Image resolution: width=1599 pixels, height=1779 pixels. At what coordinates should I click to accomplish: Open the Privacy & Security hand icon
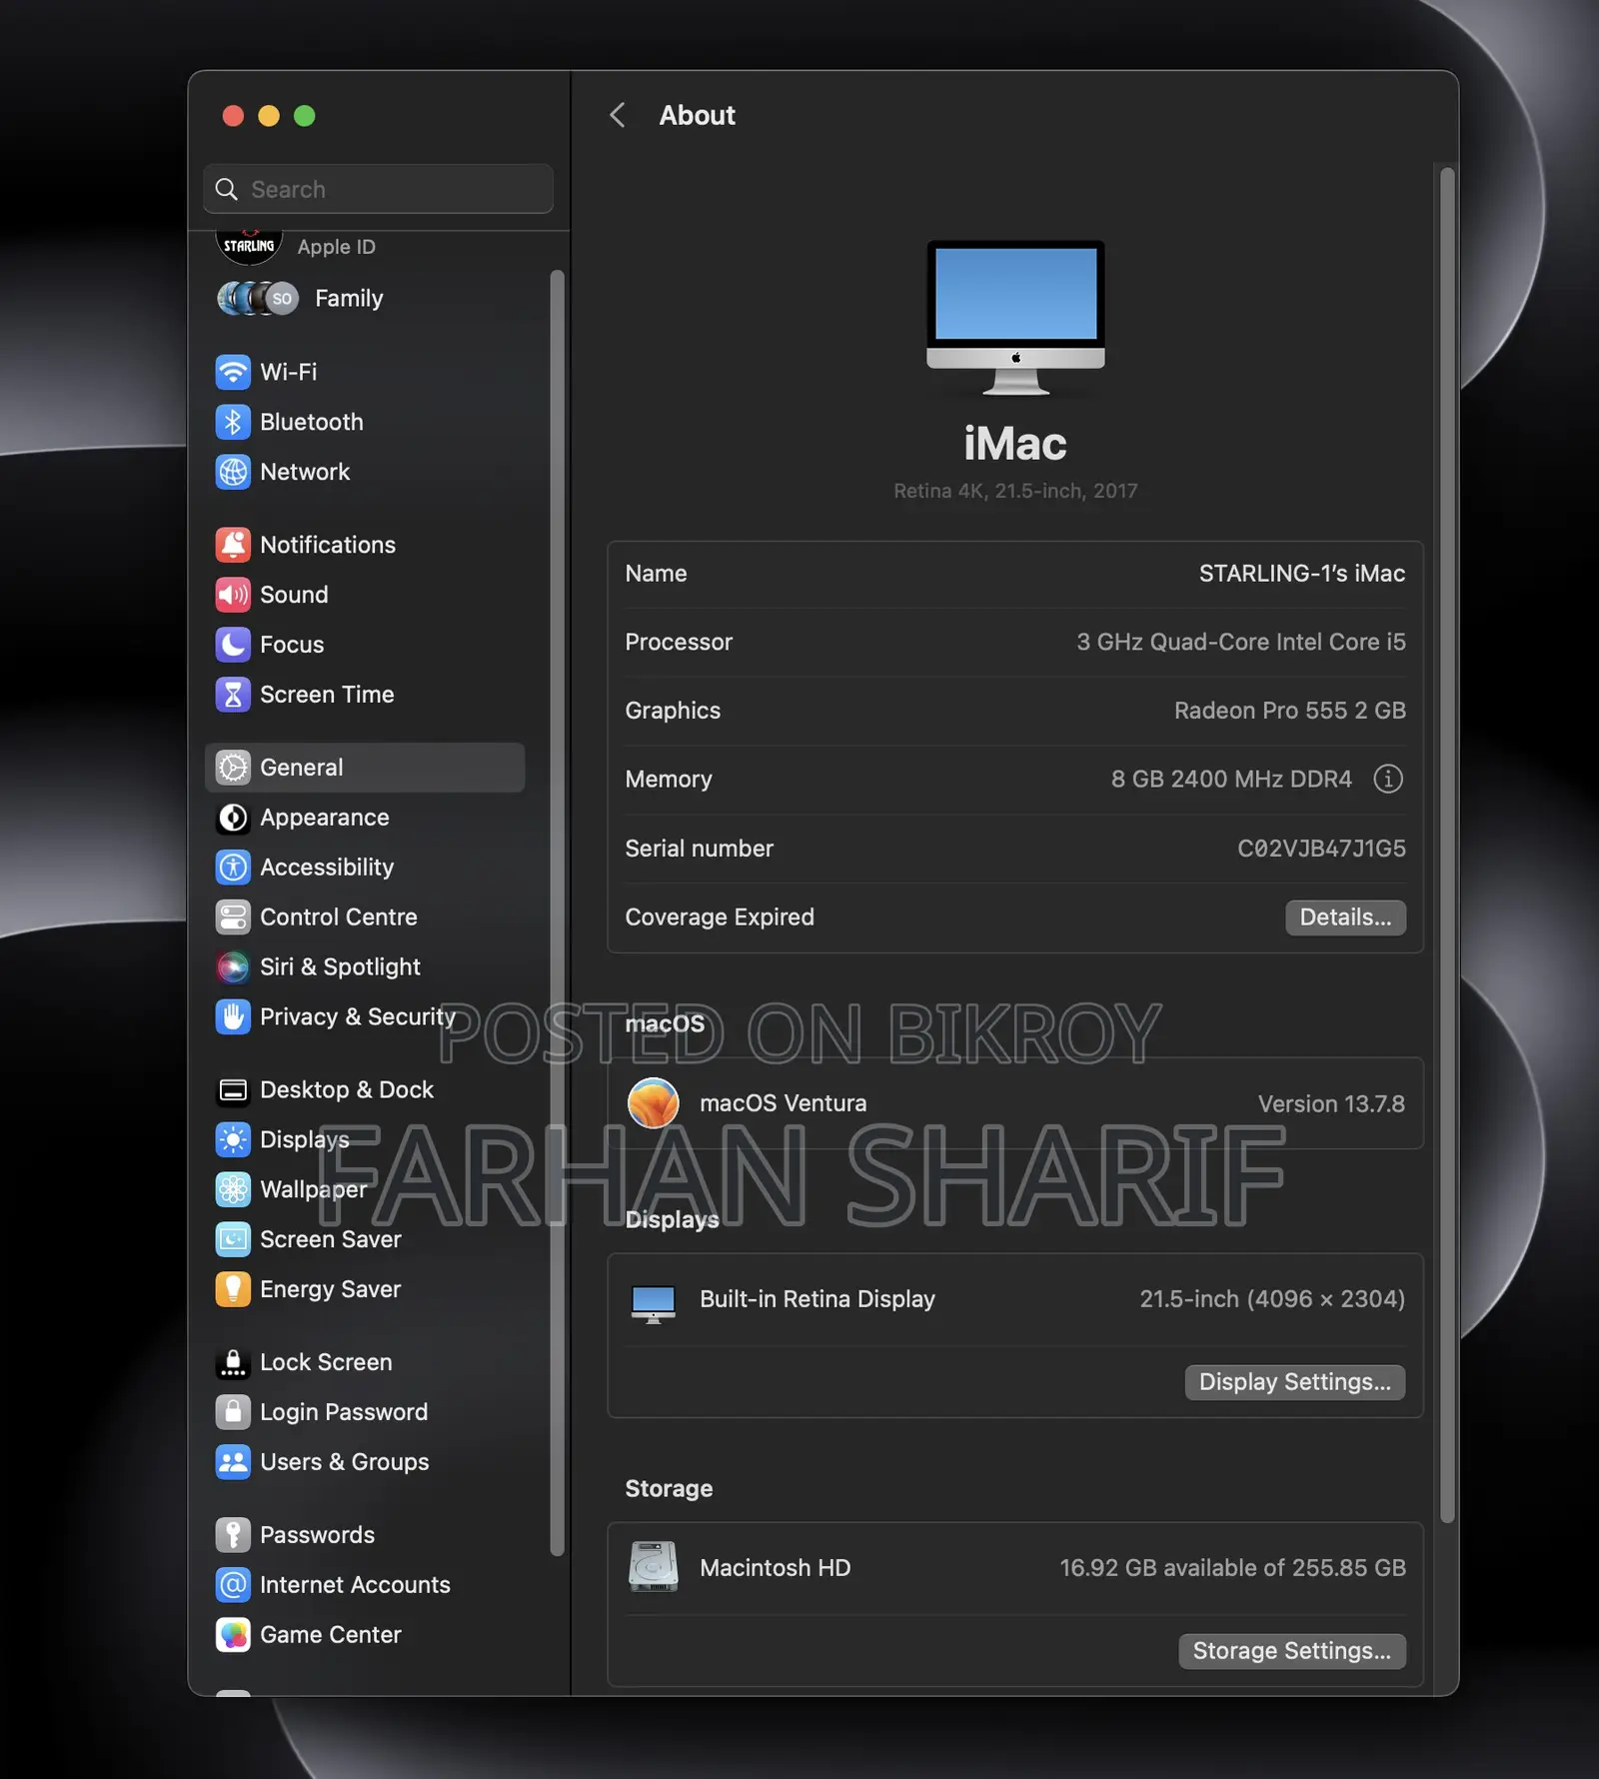[233, 1017]
